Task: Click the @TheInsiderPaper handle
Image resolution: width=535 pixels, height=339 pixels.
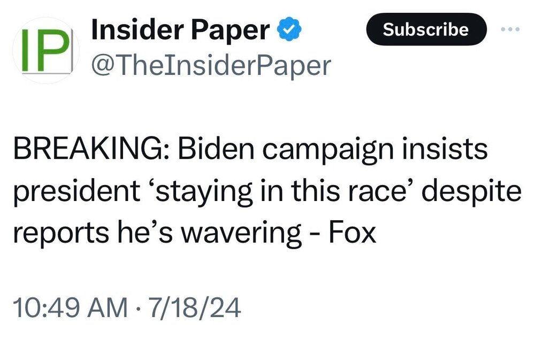Action: [x=211, y=65]
